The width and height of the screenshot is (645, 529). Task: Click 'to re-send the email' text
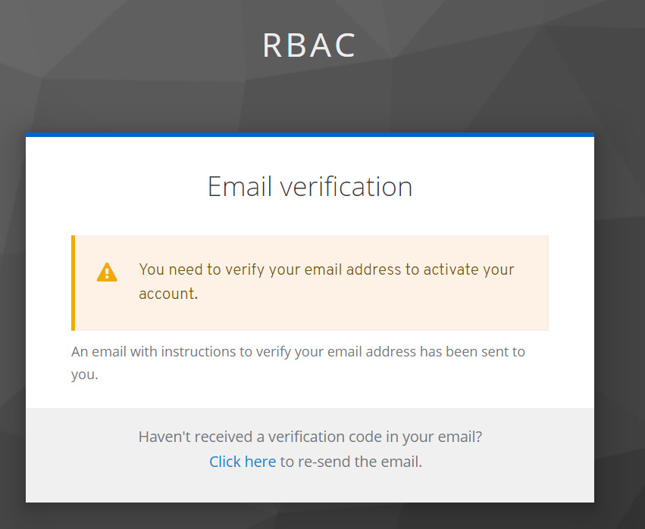pyautogui.click(x=351, y=462)
